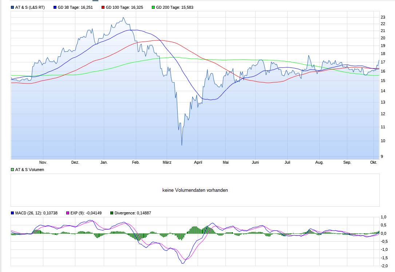
Task: Click the Nov. label on the time axis
Action: [43, 162]
